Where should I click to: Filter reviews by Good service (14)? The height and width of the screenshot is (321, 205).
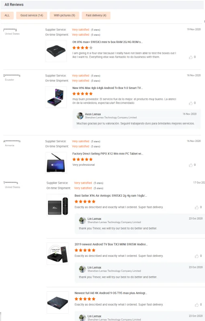pyautogui.click(x=32, y=15)
